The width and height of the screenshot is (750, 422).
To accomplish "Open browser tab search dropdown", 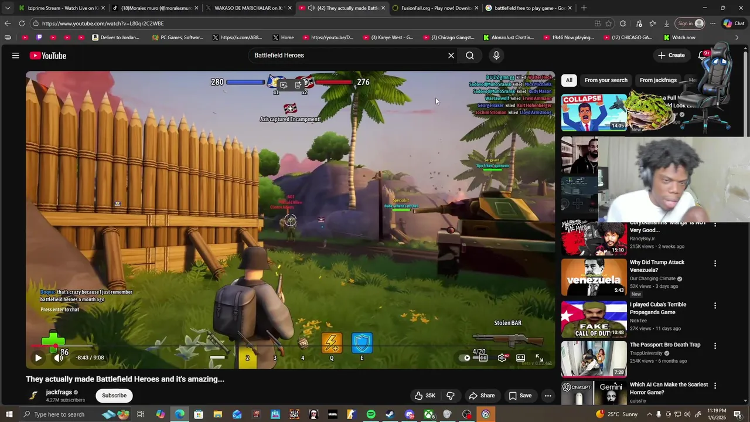I will point(7,8).
